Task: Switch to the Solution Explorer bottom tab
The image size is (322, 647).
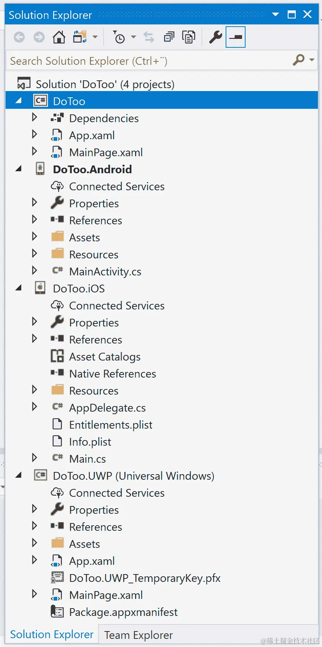Action: click(52, 634)
